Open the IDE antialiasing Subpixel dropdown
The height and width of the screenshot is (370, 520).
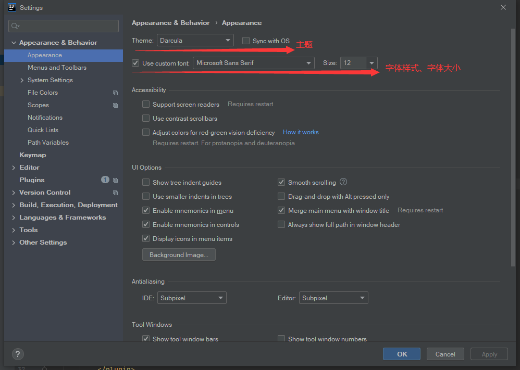[192, 298]
